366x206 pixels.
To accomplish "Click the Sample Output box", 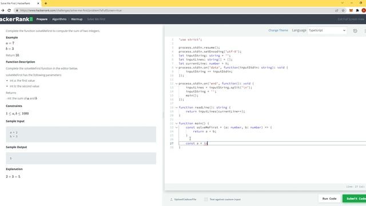I will coord(81,159).
